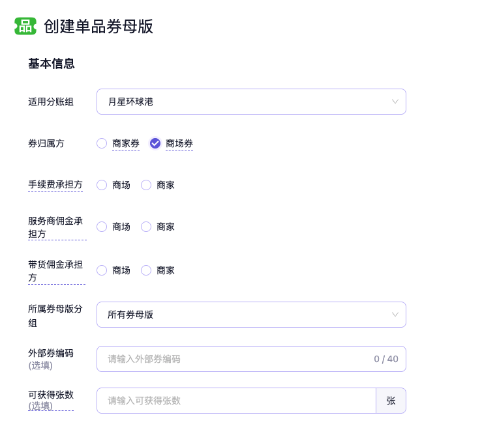
Task: Click the green 品 coupon icon
Action: [x=25, y=26]
